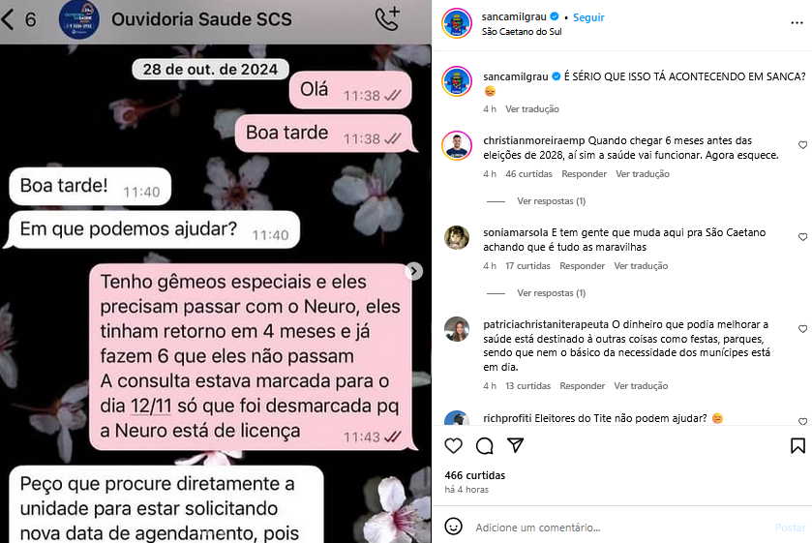Open the three-dot more options menu

[x=797, y=23]
